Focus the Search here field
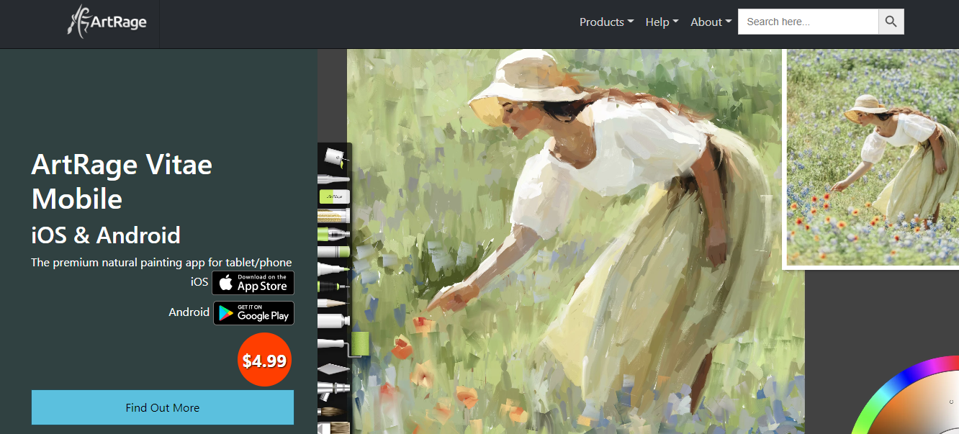 point(809,22)
